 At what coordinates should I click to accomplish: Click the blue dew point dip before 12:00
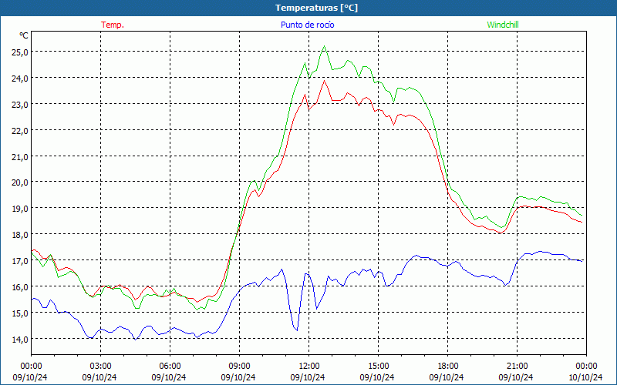pyautogui.click(x=297, y=330)
